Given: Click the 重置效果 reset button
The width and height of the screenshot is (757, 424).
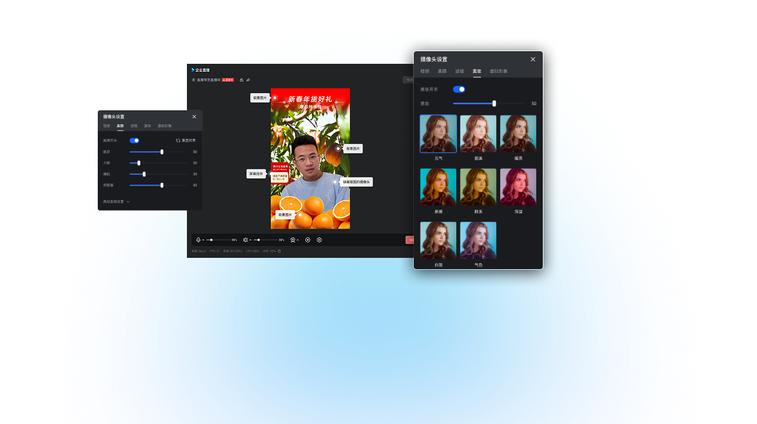Looking at the screenshot, I should coord(186,141).
